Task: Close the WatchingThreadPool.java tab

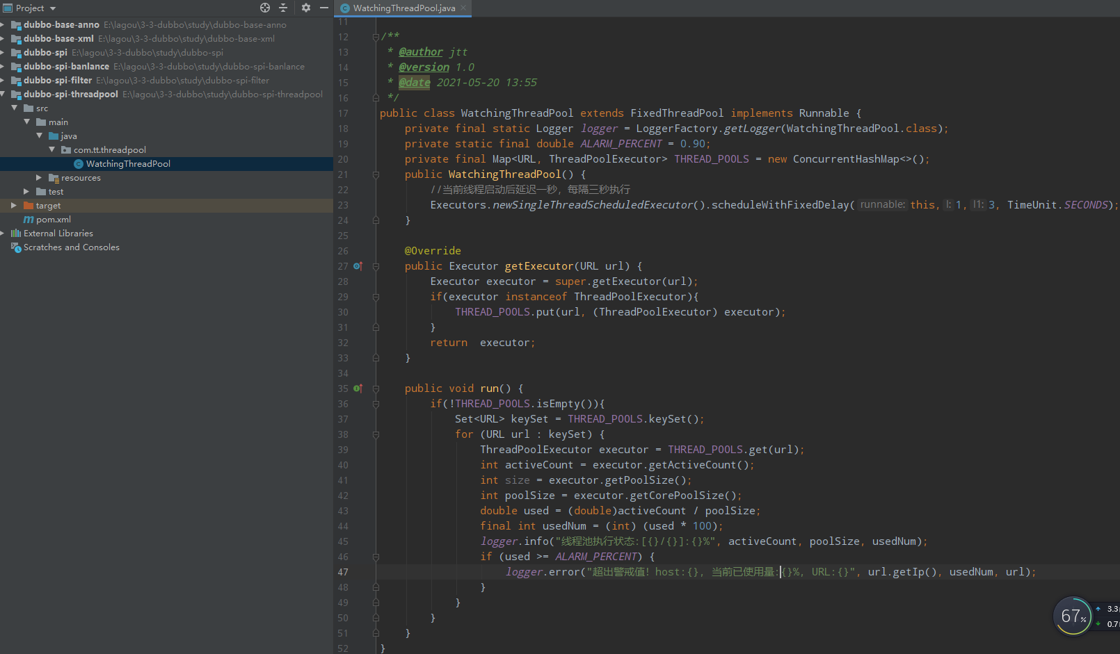Action: point(463,8)
